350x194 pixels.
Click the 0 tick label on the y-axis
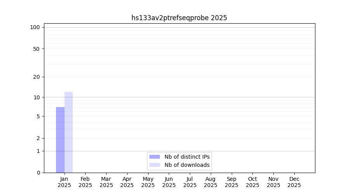pyautogui.click(x=38, y=173)
